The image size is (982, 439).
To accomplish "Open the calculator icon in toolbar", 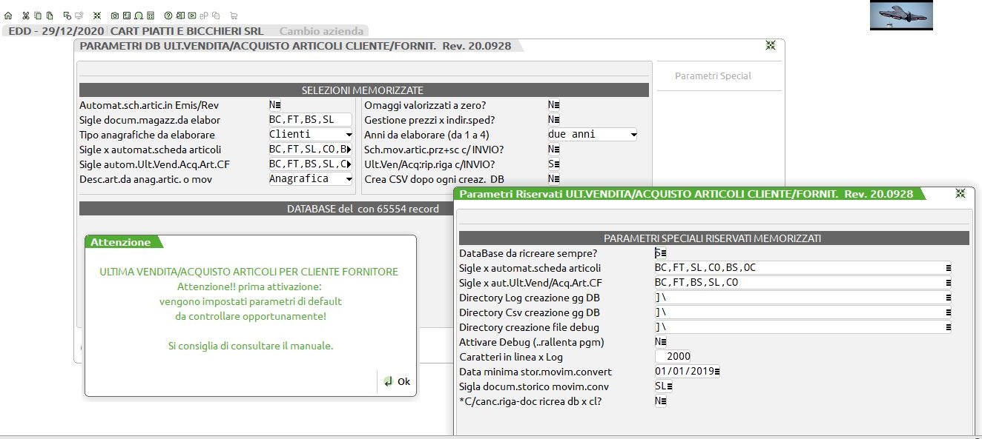I will tap(151, 16).
